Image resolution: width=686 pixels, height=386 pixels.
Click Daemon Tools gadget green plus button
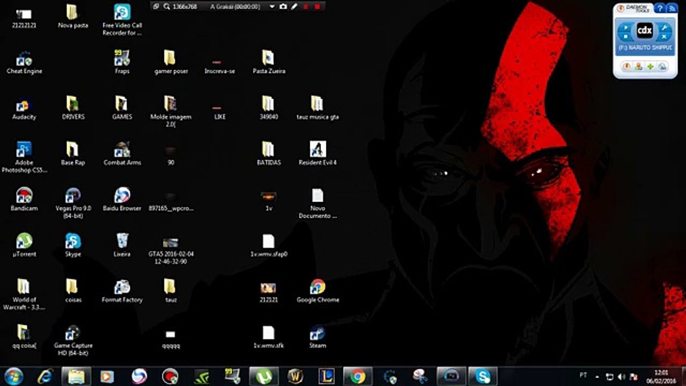coord(650,66)
